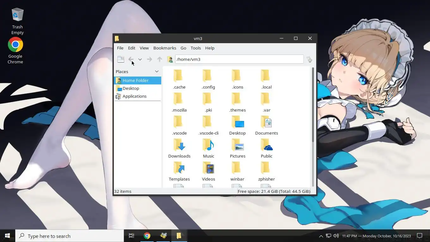Open the View menu

[144, 48]
